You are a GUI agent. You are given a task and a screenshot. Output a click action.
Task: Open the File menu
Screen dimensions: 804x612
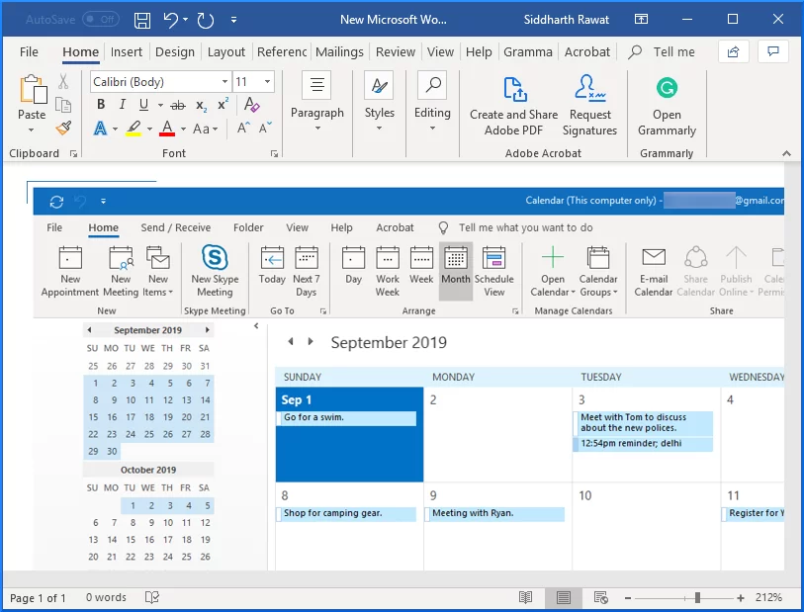pyautogui.click(x=29, y=51)
